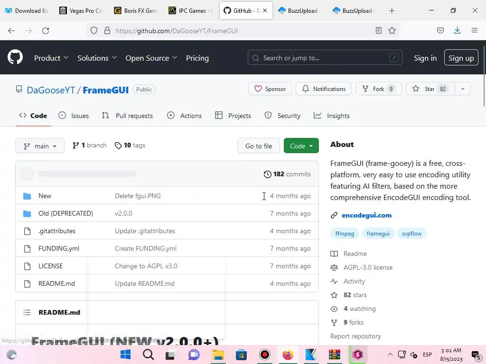Screen dimensions: 486x364
Task: Open the Firefox hamburger menu
Action: pos(475,30)
